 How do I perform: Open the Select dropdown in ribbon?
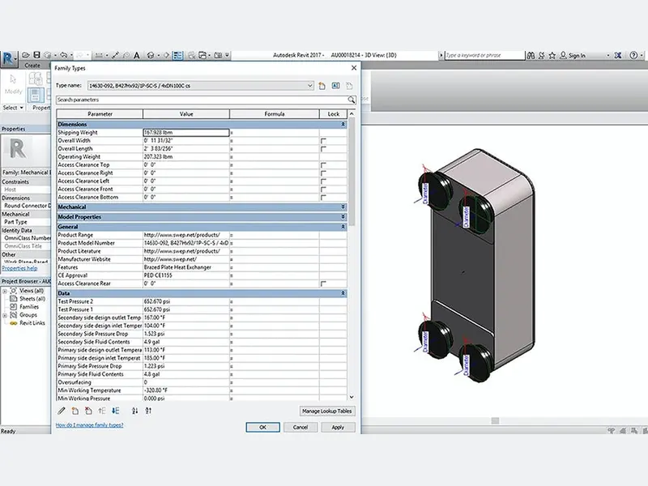tap(13, 108)
